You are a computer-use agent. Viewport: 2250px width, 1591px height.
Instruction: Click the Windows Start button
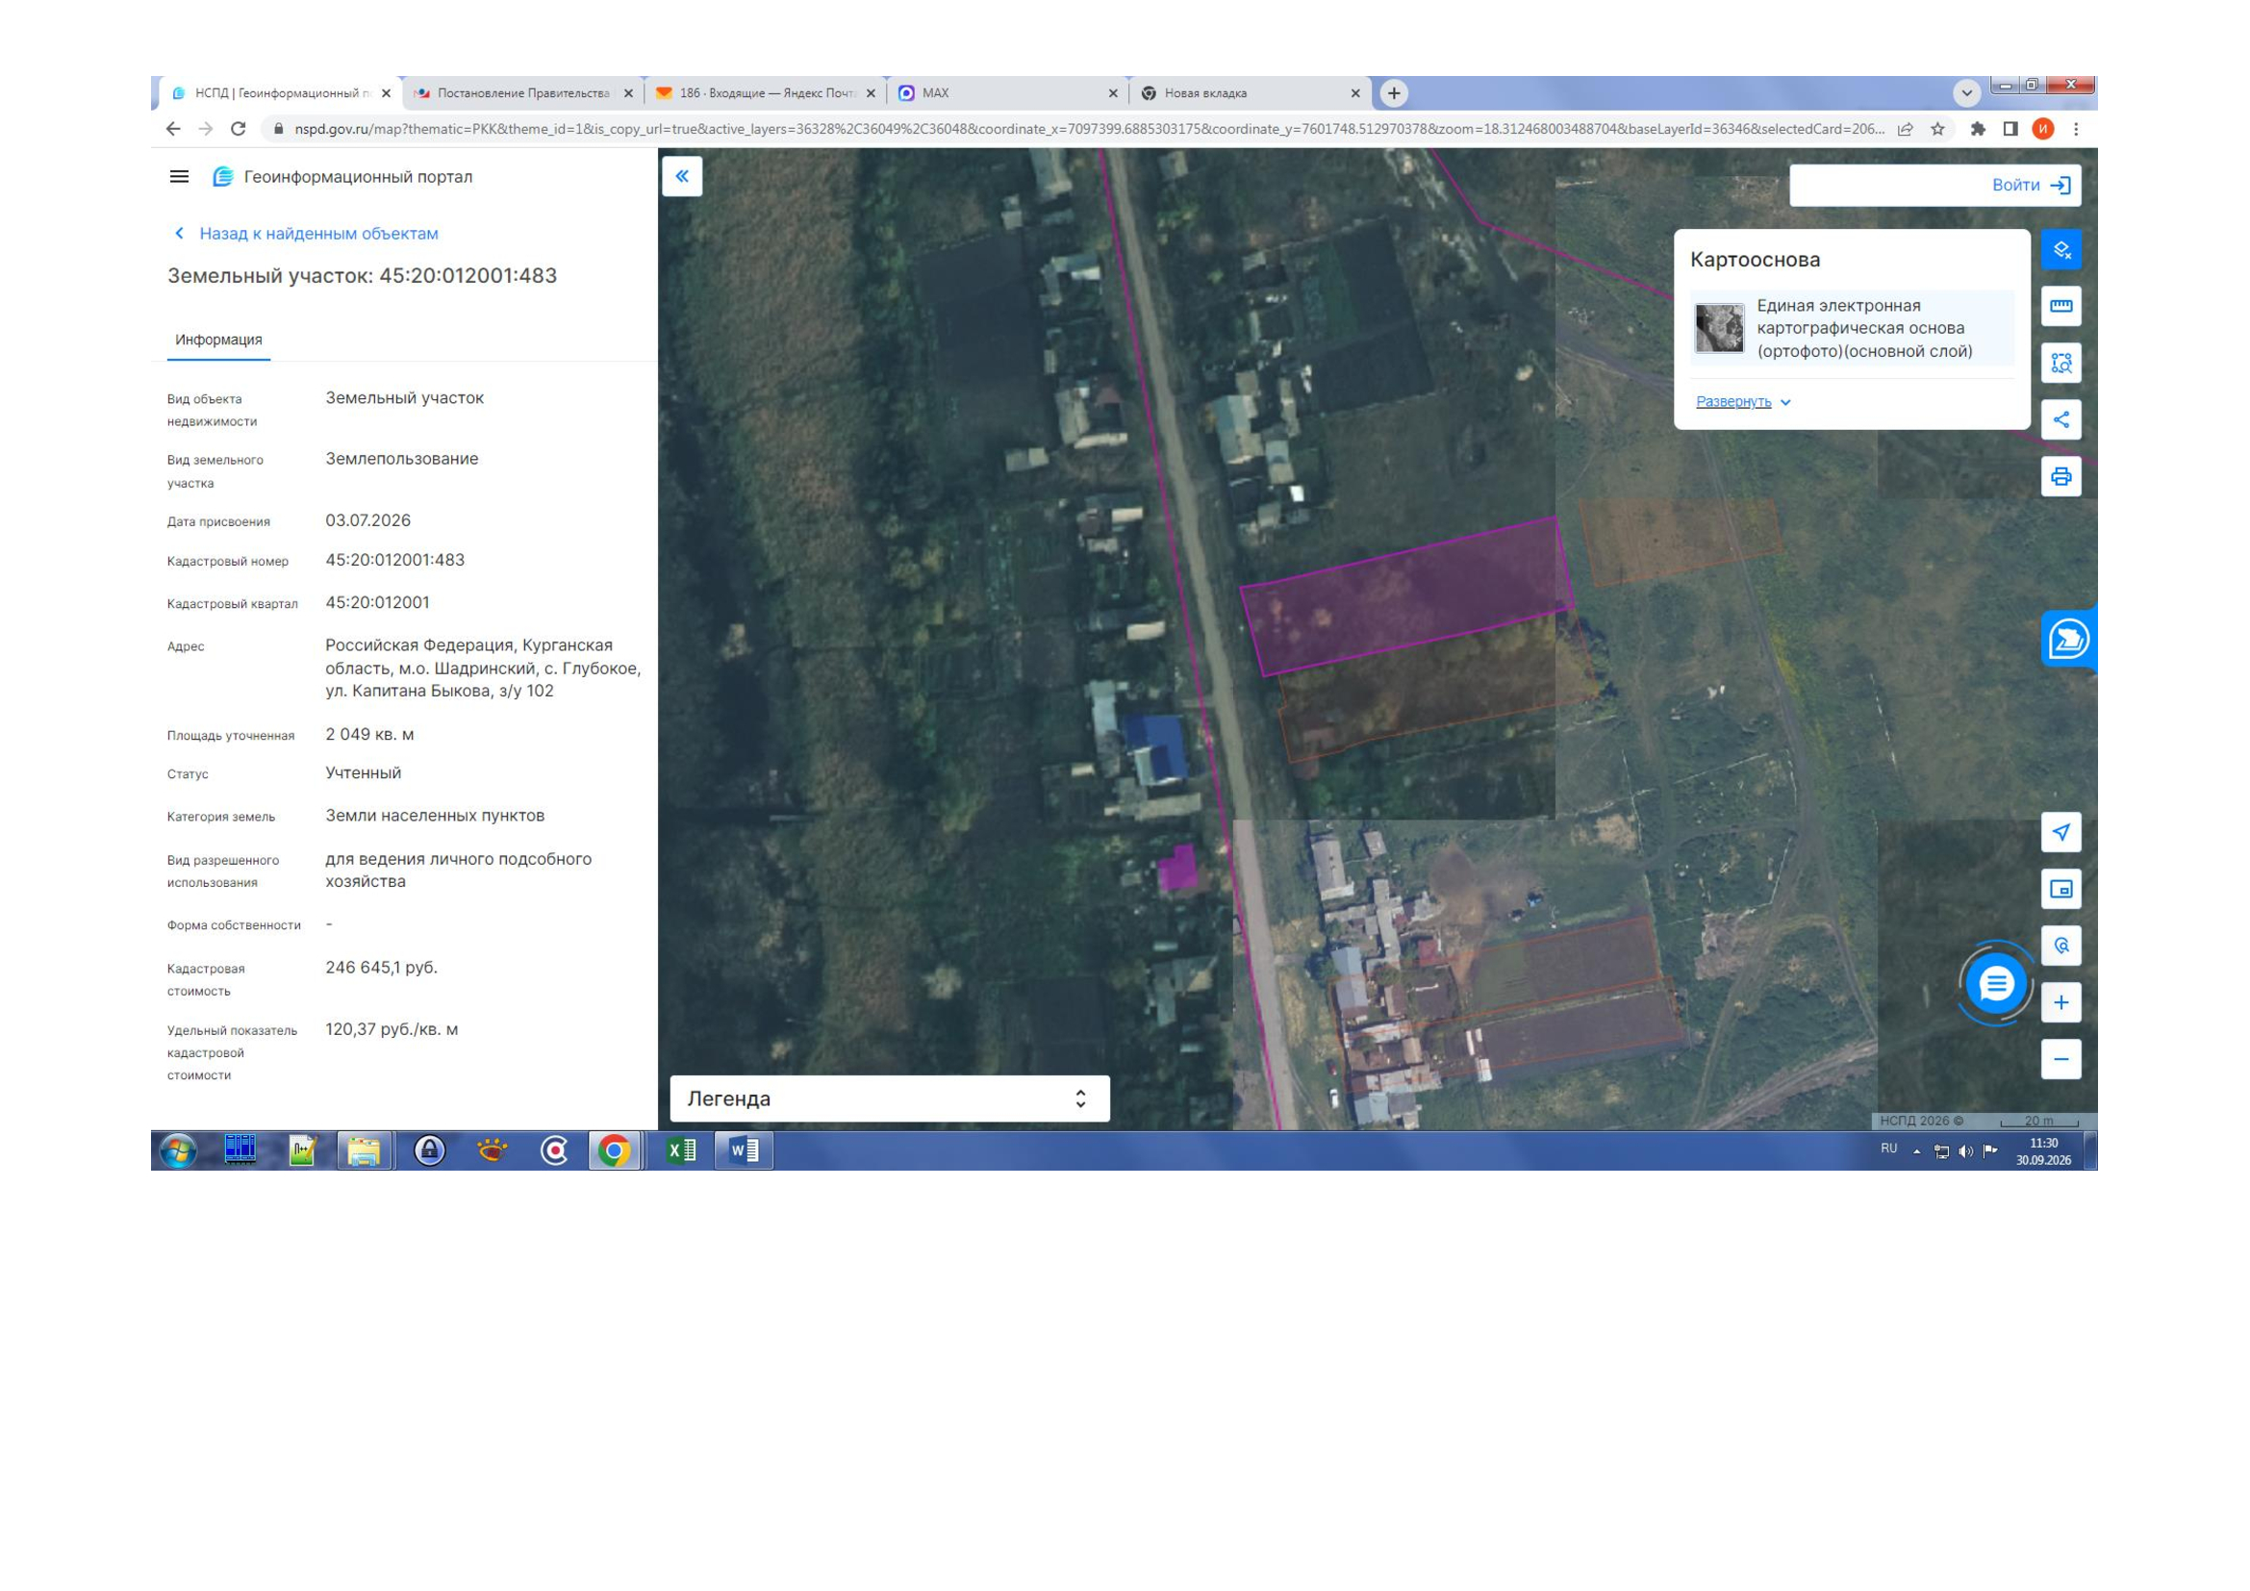point(178,1151)
